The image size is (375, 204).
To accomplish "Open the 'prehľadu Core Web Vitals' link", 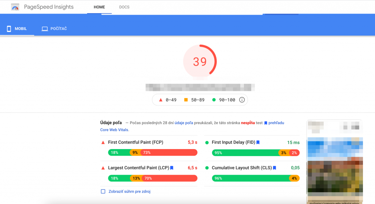I will coord(276,123).
